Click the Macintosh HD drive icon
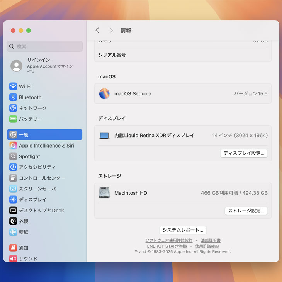This screenshot has height=282, width=282. click(x=104, y=193)
